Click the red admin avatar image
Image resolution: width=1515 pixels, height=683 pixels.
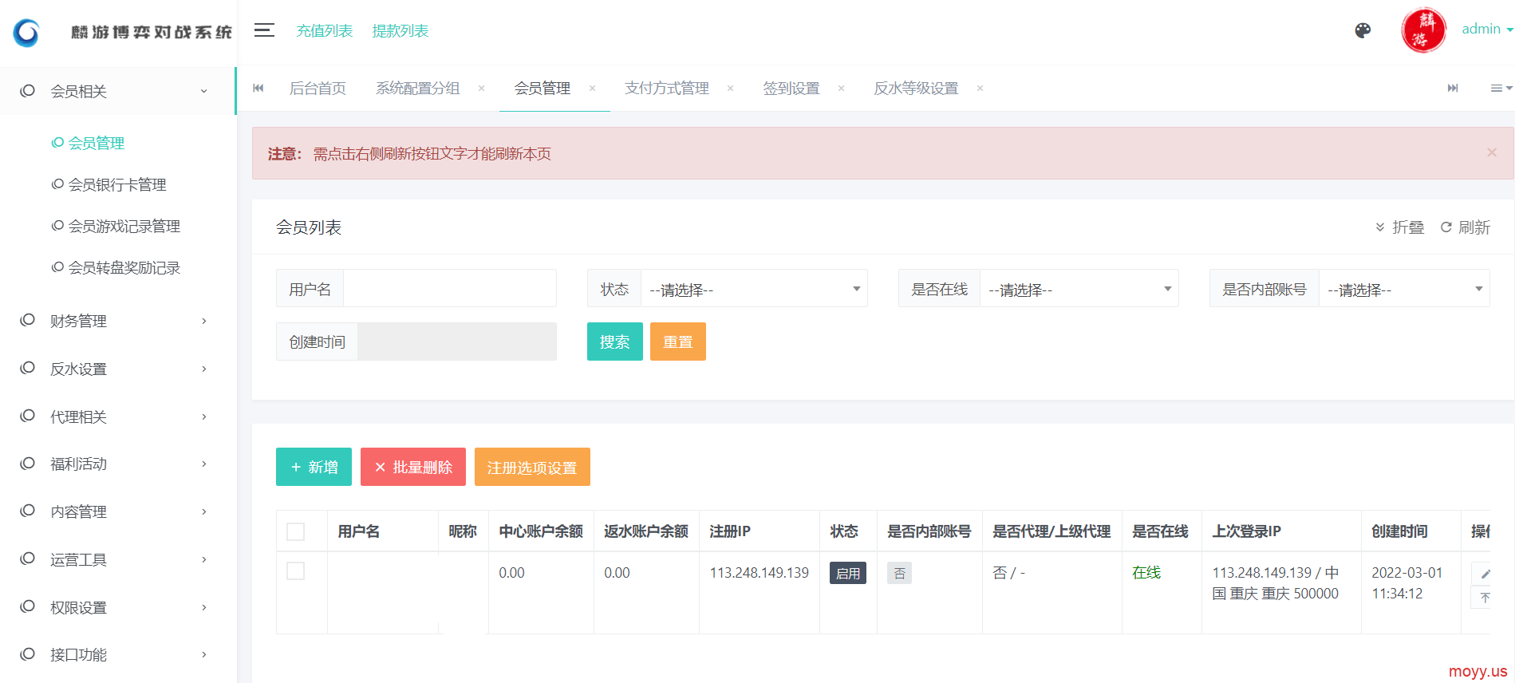point(1423,30)
